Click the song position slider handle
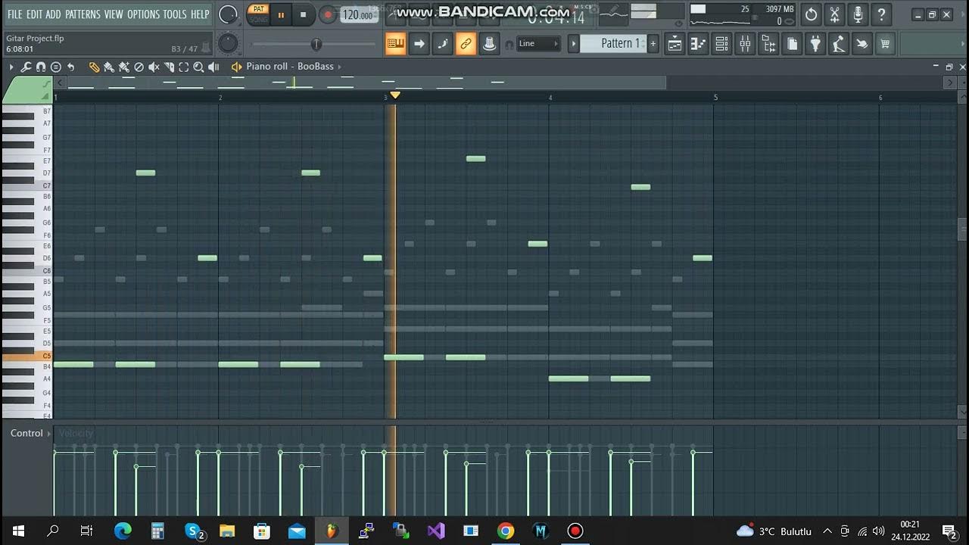Viewport: 969px width, 545px height. tap(316, 44)
